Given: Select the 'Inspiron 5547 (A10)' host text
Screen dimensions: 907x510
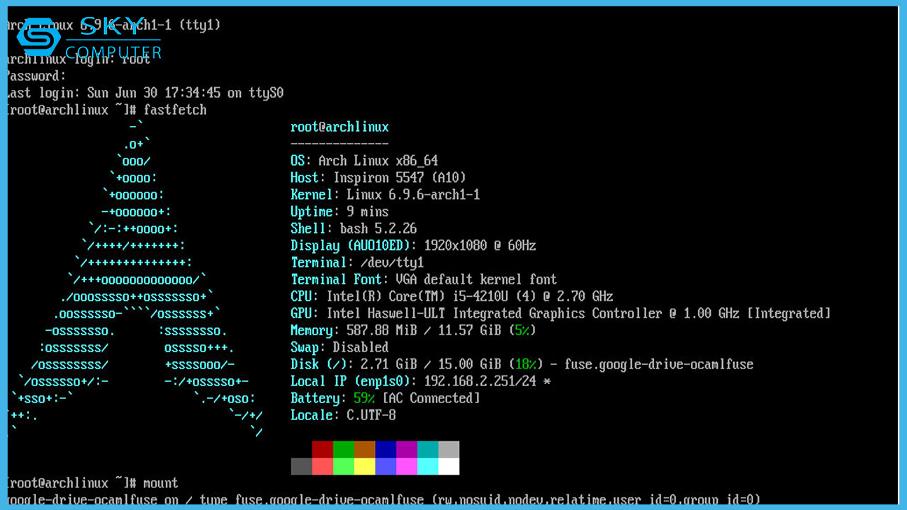Looking at the screenshot, I should (x=400, y=178).
